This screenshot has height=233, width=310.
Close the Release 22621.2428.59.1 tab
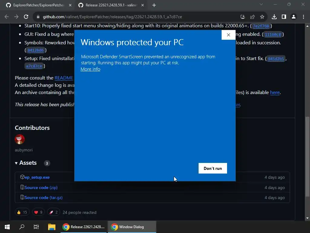point(143,5)
